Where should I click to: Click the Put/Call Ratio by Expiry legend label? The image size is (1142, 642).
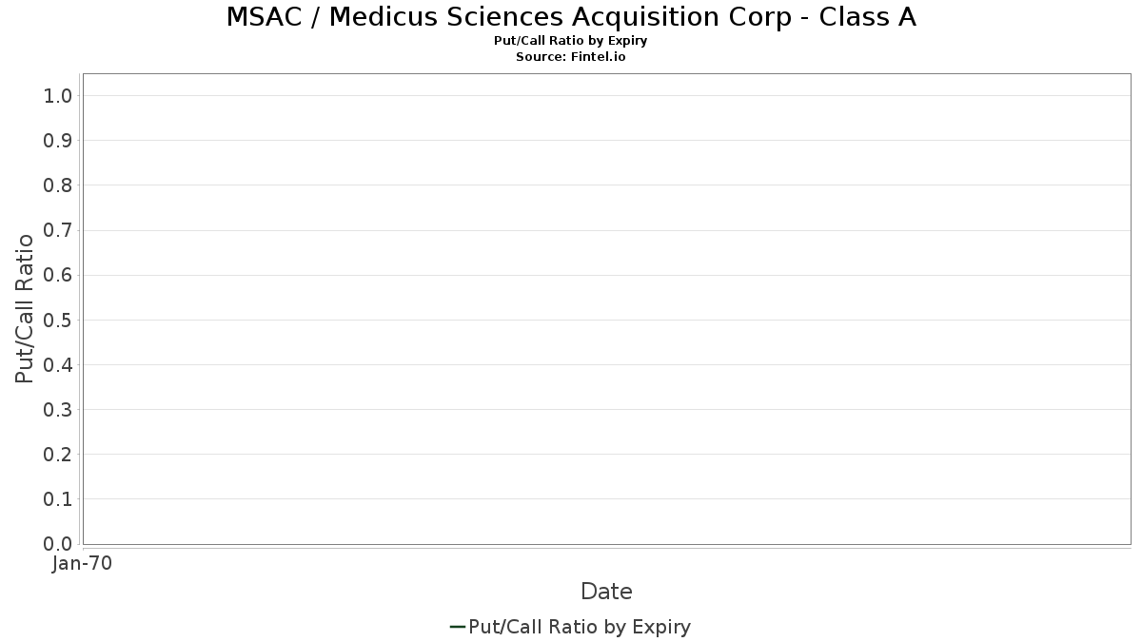(580, 627)
